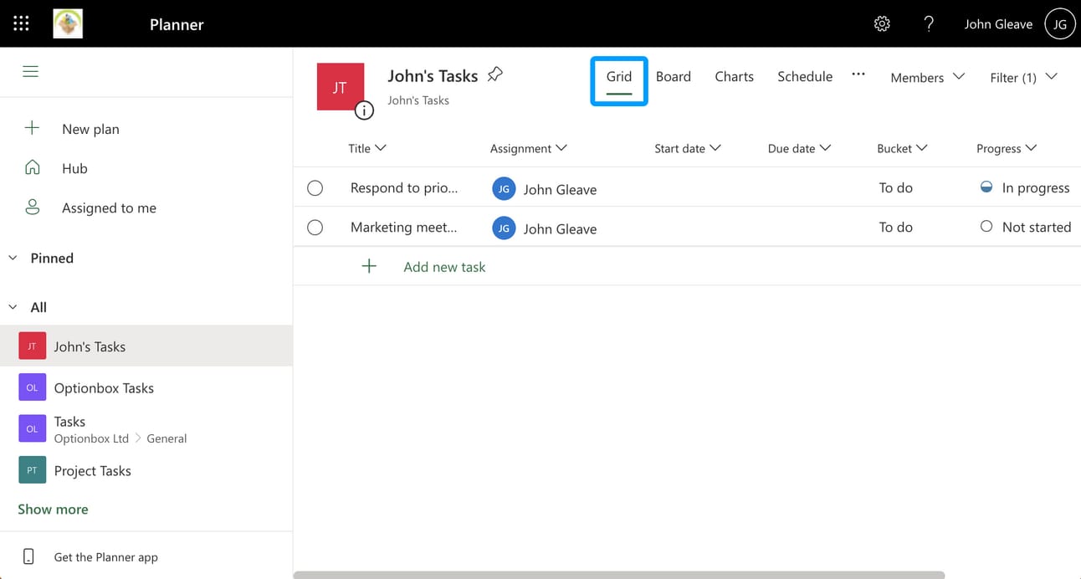Open plan info icon on JT tile
Viewport: 1081px width, 579px height.
(364, 110)
